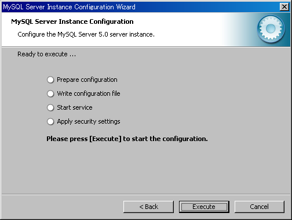Go back with the < Back button

(148, 207)
